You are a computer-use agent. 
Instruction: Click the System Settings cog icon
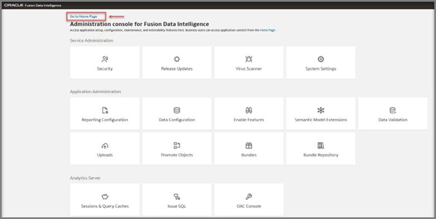(x=321, y=59)
